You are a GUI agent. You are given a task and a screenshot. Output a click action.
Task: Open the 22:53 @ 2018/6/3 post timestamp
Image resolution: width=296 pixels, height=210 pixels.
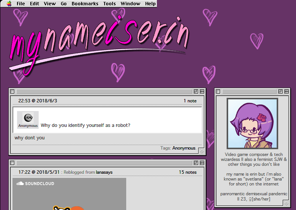pos(38,101)
